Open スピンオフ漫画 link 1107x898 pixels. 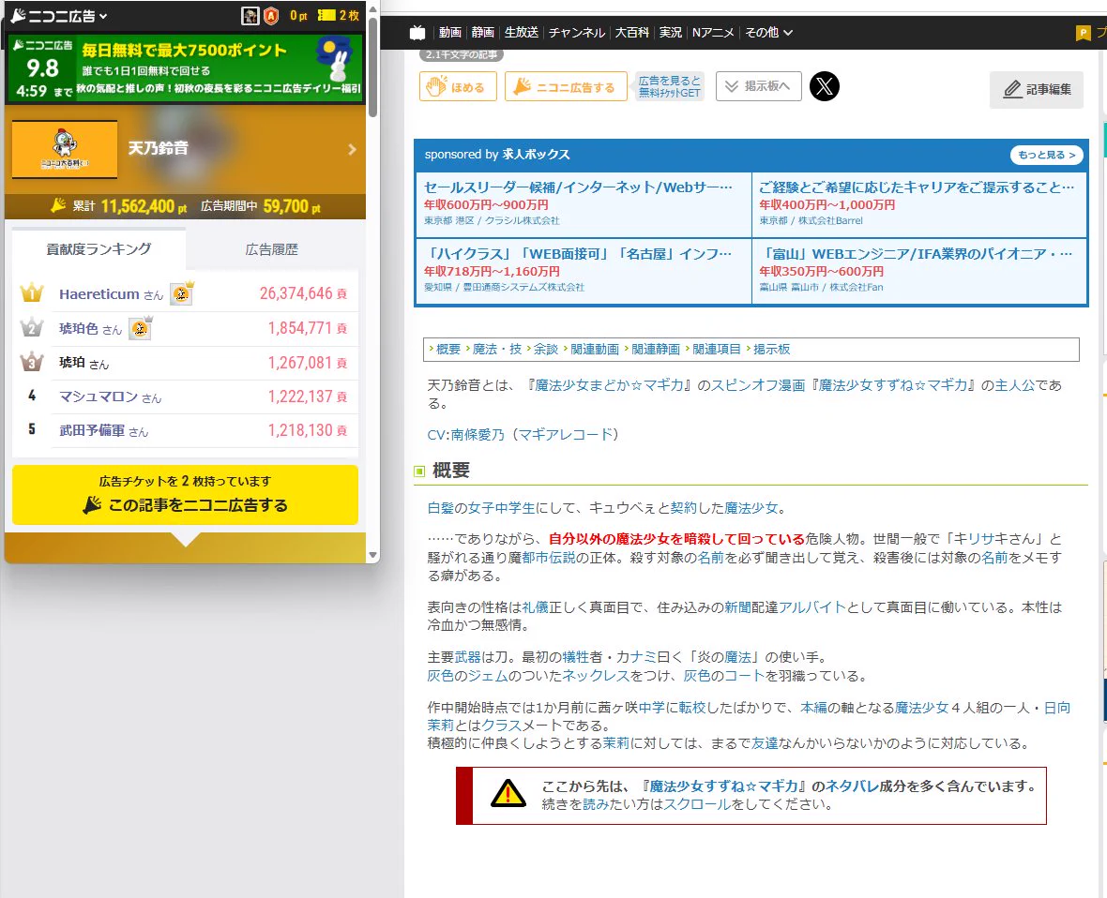[757, 385]
